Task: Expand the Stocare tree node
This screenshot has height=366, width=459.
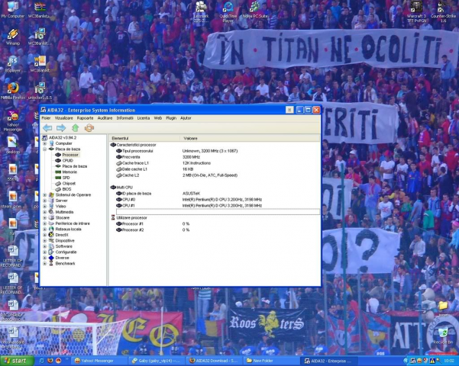Action: click(x=45, y=218)
